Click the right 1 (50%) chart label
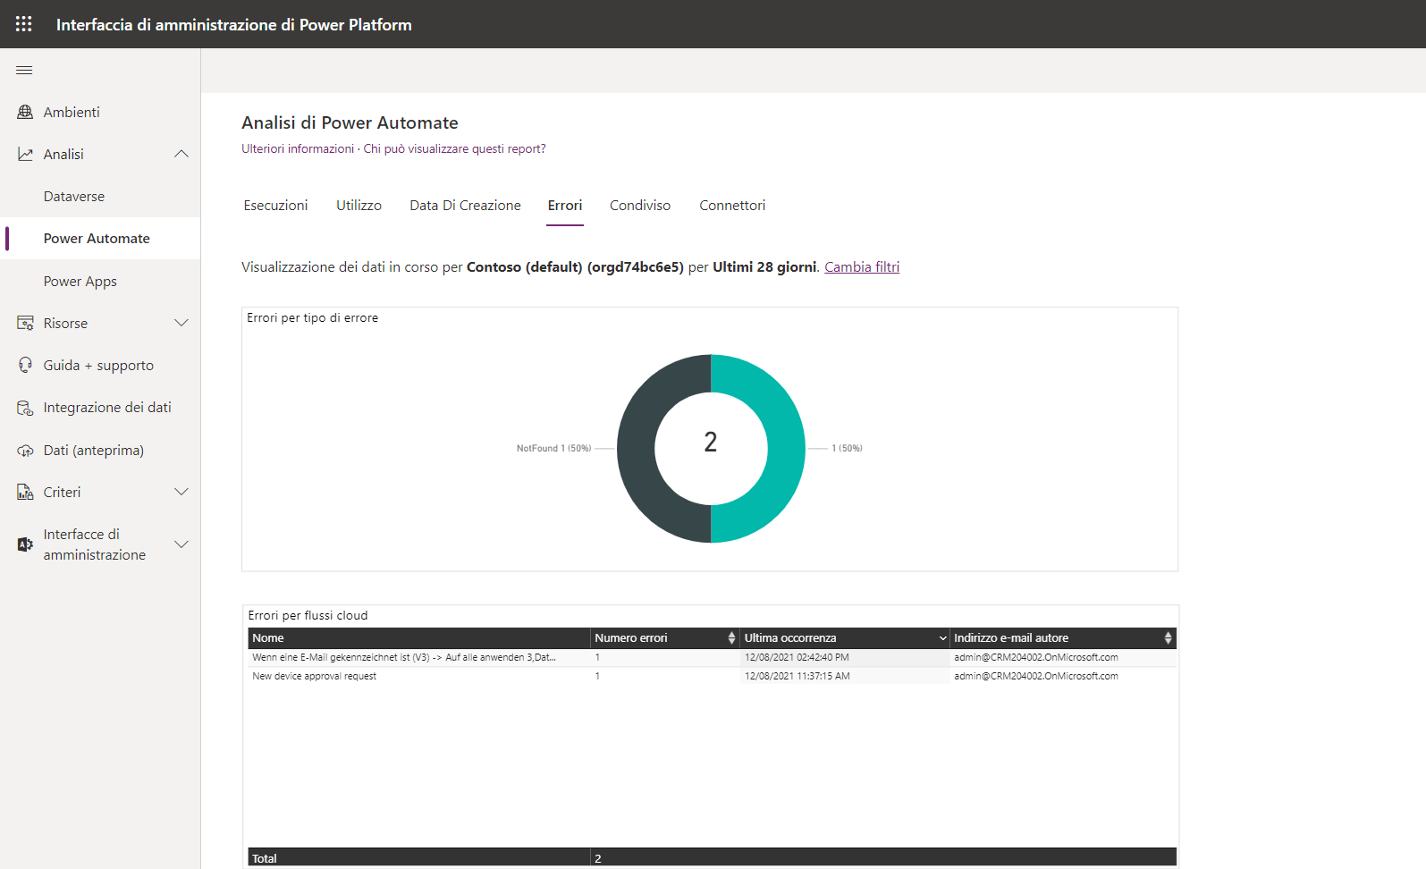The image size is (1426, 869). click(x=847, y=448)
